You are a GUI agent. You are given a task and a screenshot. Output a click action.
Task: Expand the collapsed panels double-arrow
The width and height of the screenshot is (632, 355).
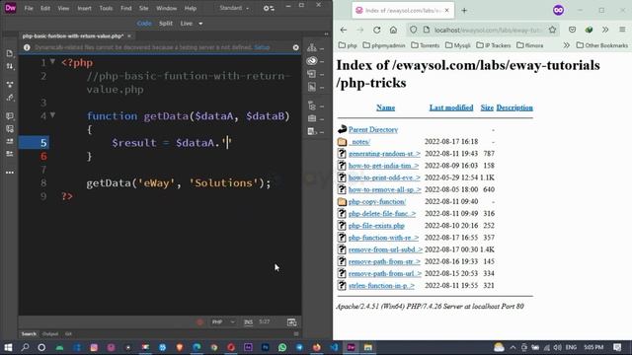pos(326,35)
